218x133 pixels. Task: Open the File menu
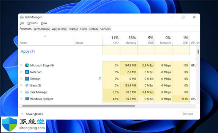coord(22,23)
